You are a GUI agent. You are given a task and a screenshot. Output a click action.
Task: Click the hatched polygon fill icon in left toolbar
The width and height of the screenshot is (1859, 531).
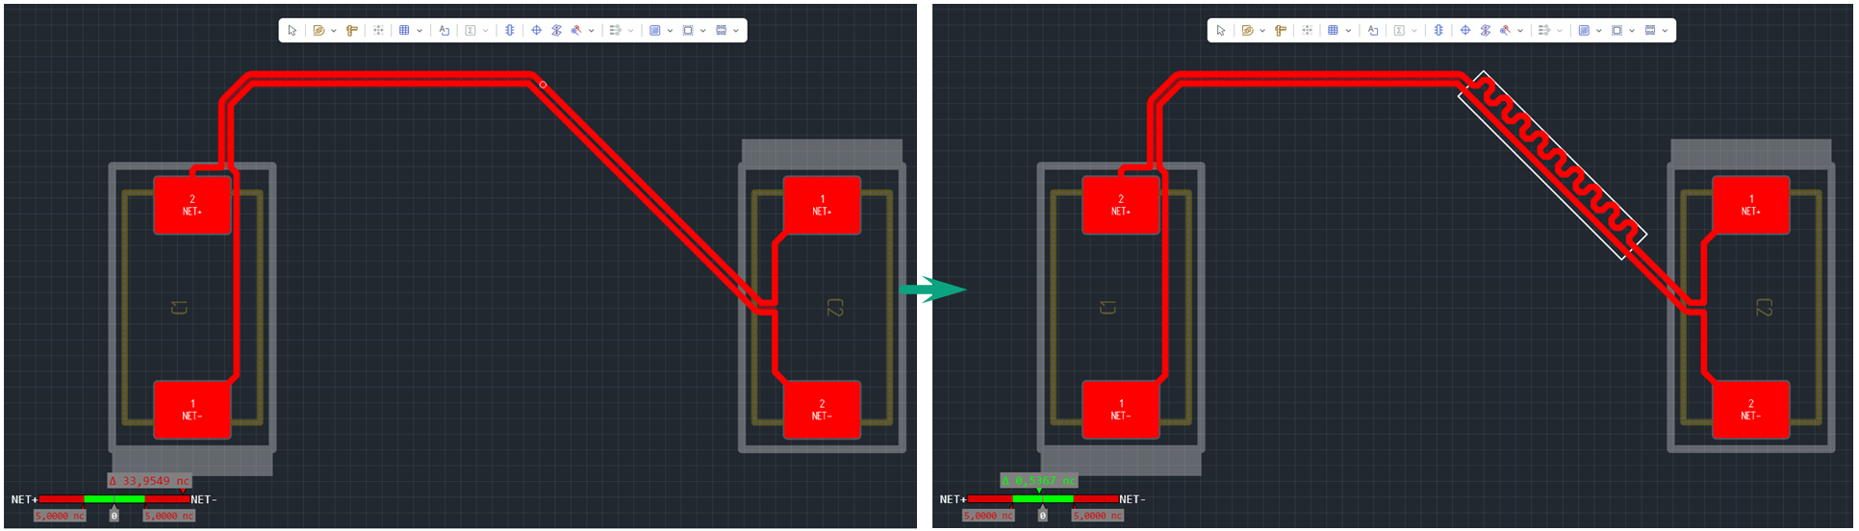655,31
